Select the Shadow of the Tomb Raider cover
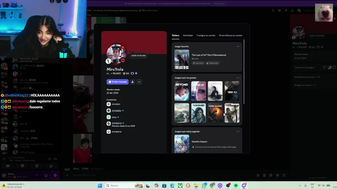The image size is (337, 189). (x=215, y=113)
